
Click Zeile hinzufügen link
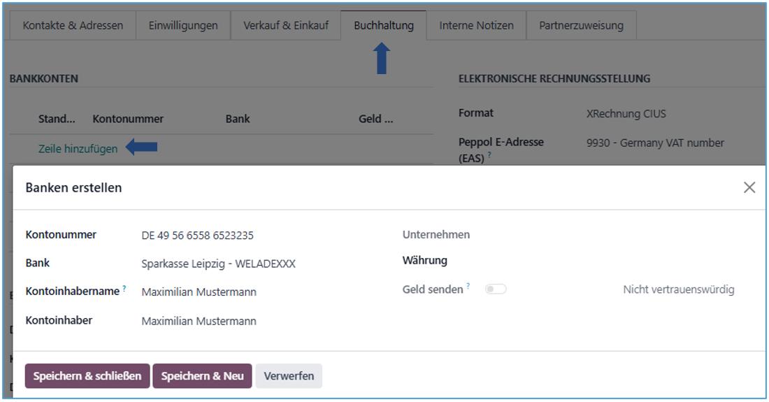tap(78, 148)
